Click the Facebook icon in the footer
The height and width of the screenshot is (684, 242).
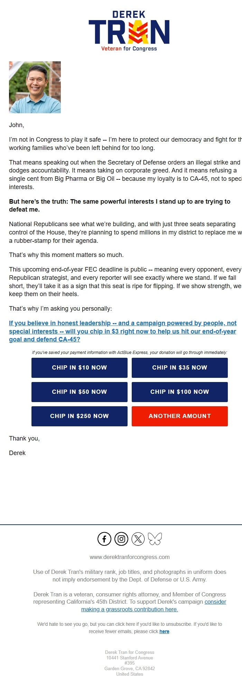click(104, 539)
